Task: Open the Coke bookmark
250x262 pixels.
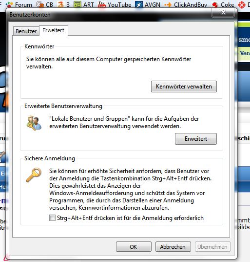Action: tap(223, 5)
